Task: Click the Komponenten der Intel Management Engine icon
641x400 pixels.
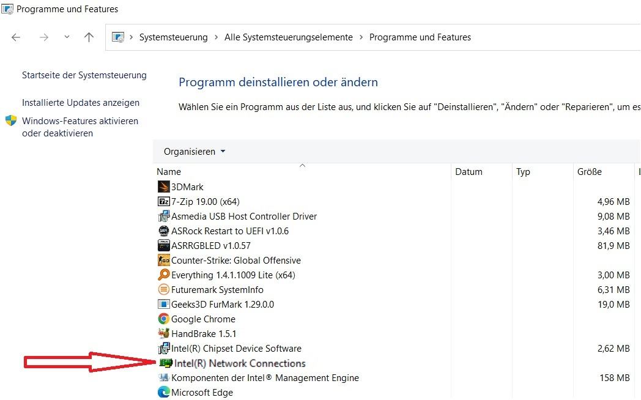Action: [x=163, y=378]
